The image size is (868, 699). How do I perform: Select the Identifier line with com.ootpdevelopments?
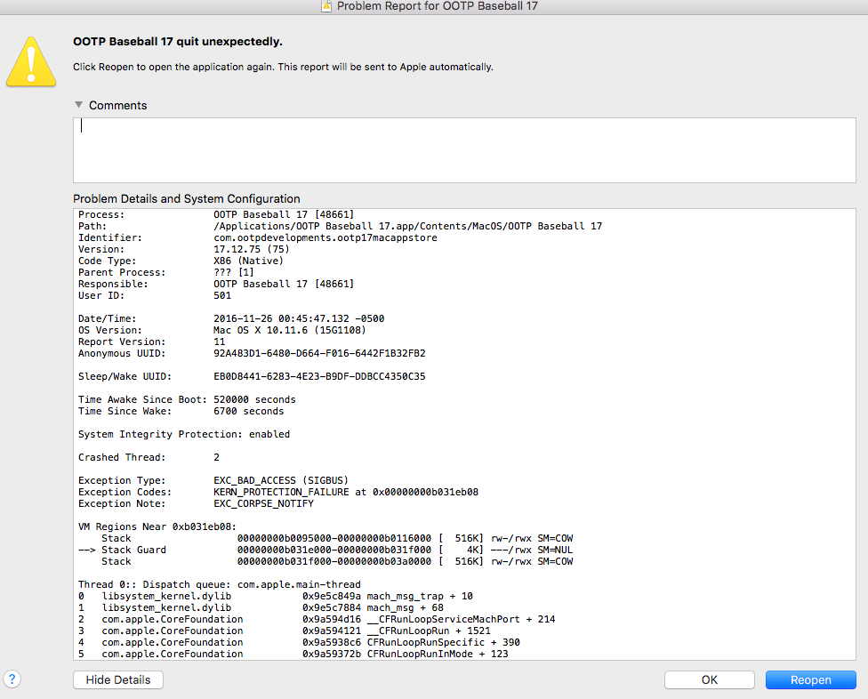325,237
